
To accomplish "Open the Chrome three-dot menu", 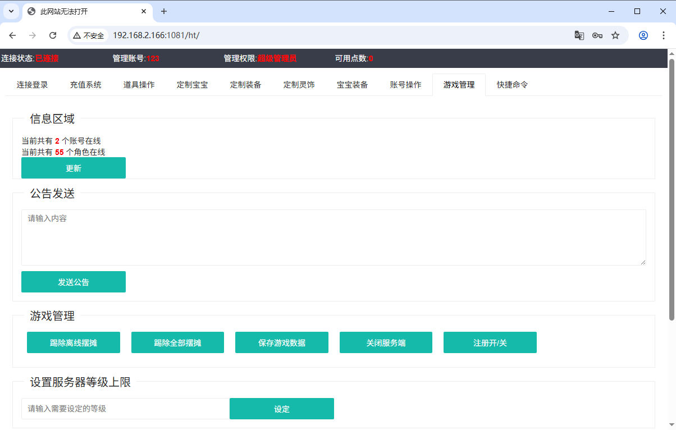I will [x=663, y=35].
